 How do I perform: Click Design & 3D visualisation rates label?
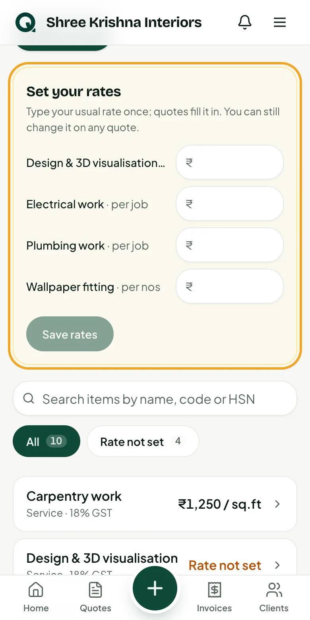click(95, 163)
